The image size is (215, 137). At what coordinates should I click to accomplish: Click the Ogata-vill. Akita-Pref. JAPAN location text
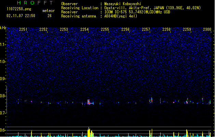[152, 8]
